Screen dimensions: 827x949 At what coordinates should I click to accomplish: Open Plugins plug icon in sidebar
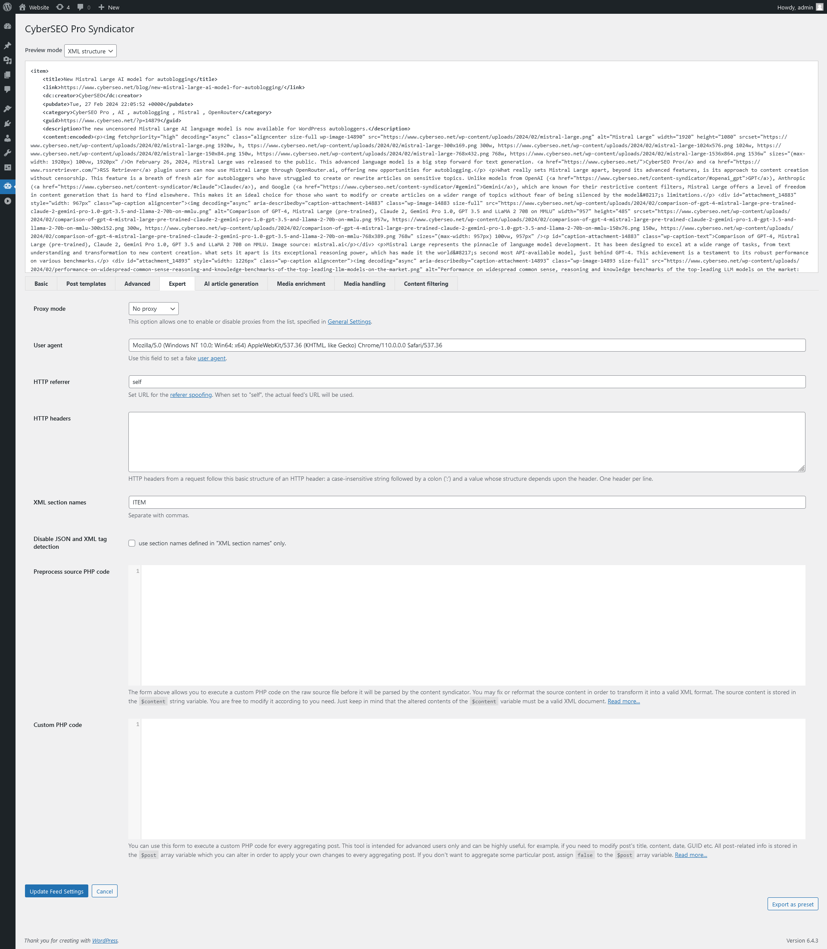click(7, 124)
